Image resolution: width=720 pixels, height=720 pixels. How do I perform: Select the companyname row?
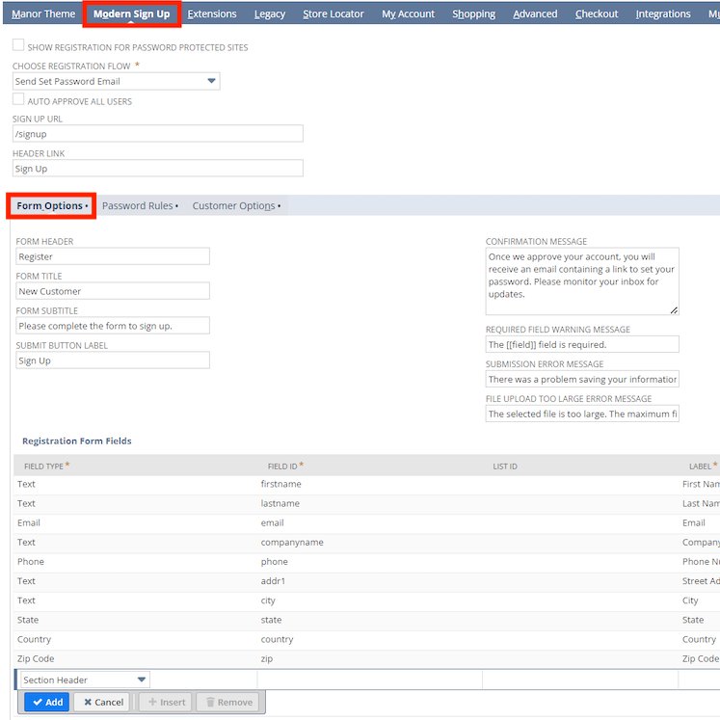pyautogui.click(x=367, y=543)
